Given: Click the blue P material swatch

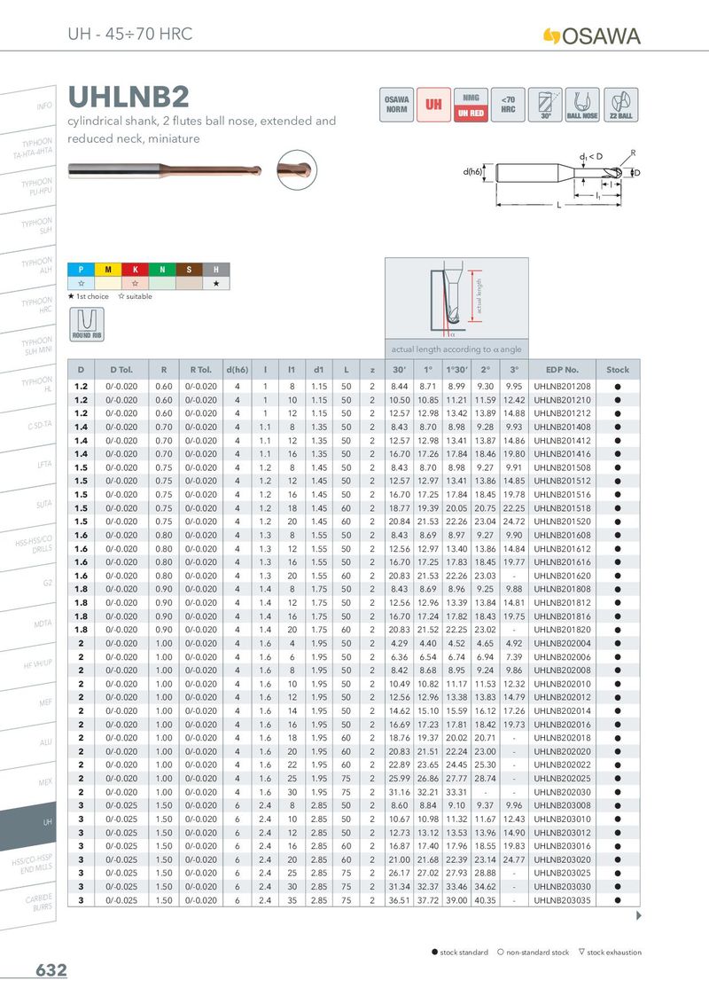Looking at the screenshot, I should point(82,270).
